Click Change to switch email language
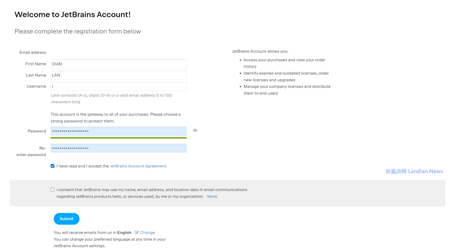Image resolution: width=450 pixels, height=252 pixels. (x=147, y=233)
